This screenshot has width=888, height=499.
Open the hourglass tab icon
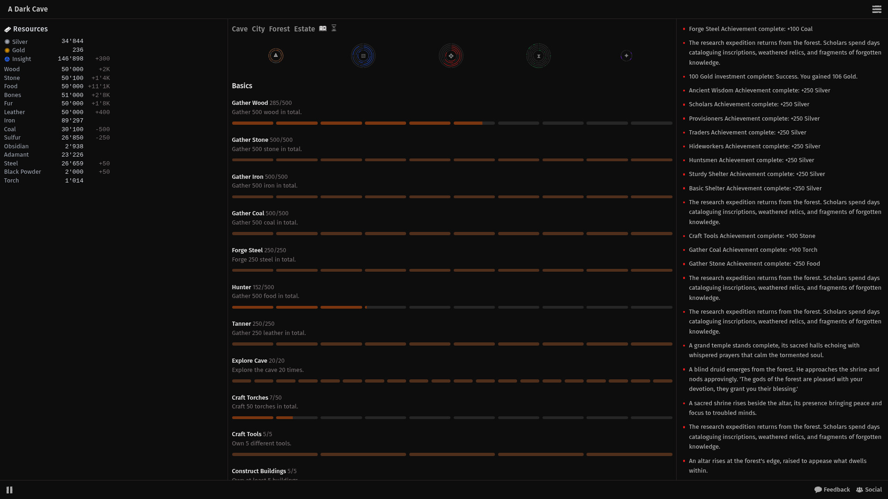(x=334, y=29)
